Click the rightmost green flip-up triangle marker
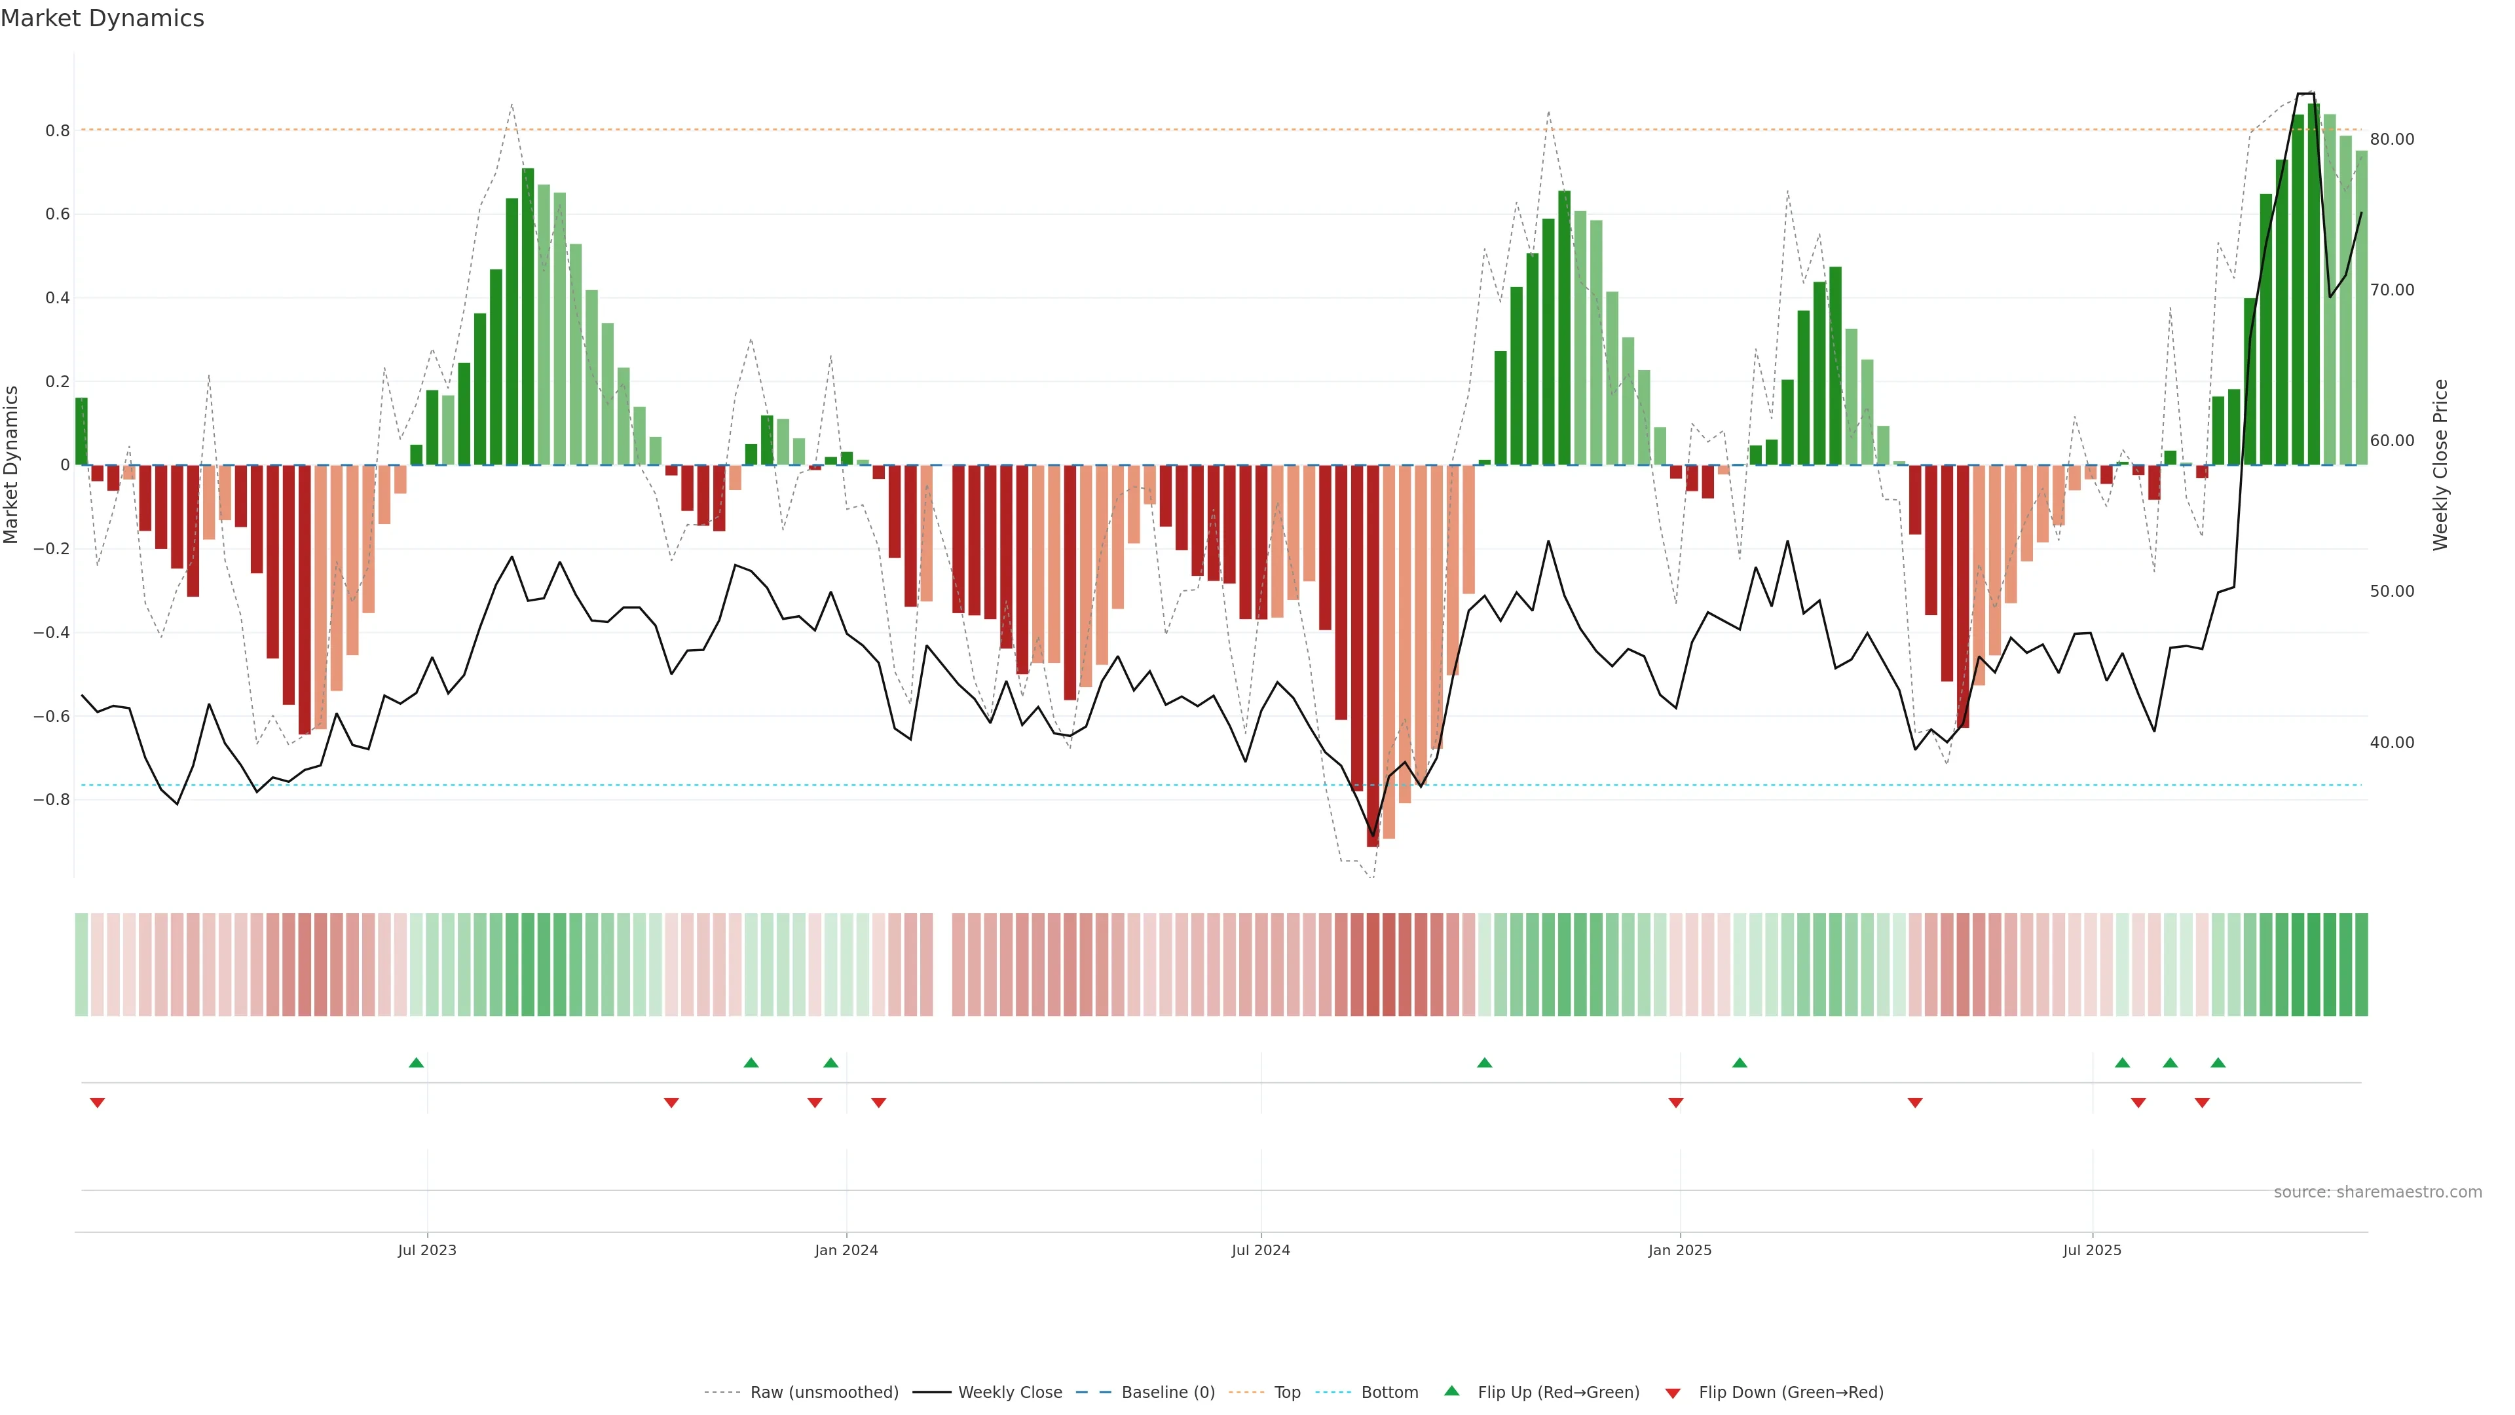This screenshot has width=2515, height=1415. (x=2218, y=1063)
